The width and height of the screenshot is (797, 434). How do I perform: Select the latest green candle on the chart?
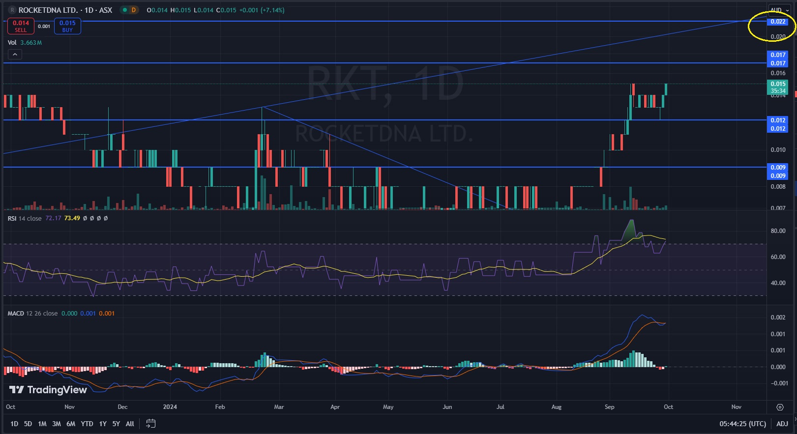pyautogui.click(x=666, y=89)
